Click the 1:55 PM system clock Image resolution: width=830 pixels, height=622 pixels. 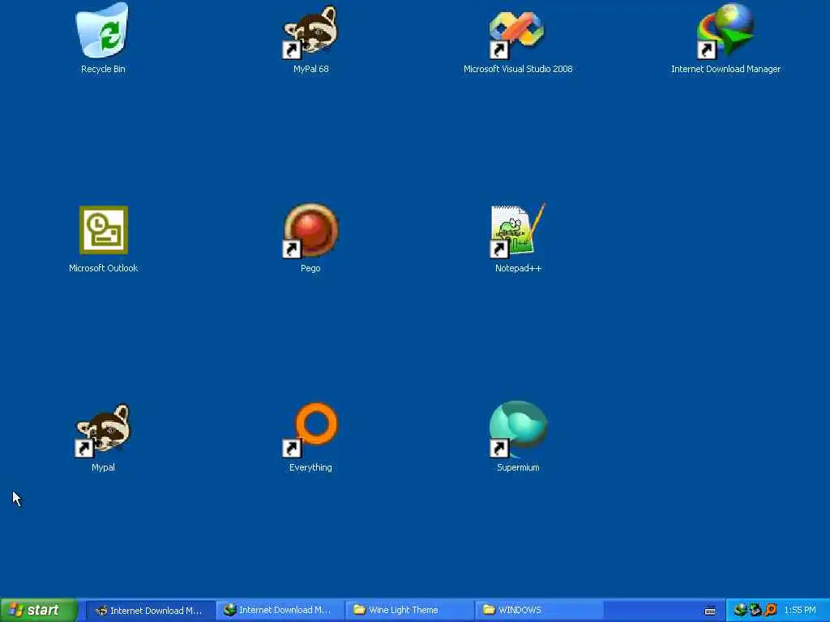click(x=800, y=611)
